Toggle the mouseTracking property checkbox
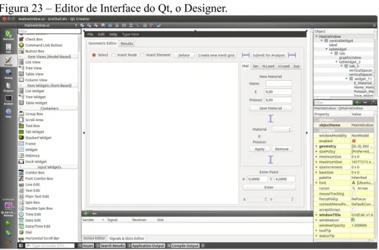379x250 pixels. 353,194
